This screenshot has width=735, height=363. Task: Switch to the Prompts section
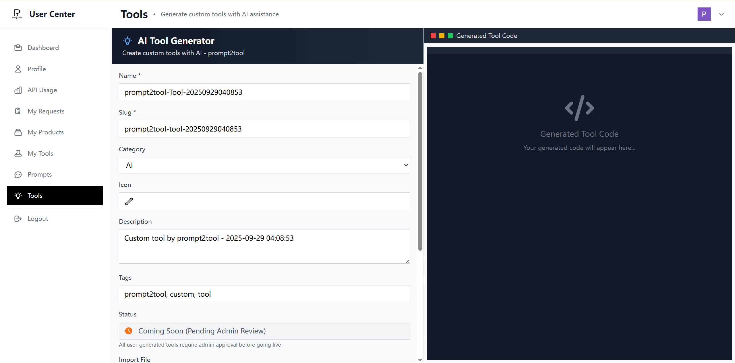(x=39, y=174)
